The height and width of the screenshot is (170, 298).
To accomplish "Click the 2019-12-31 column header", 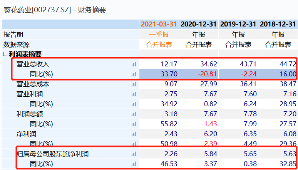I will pos(238,24).
